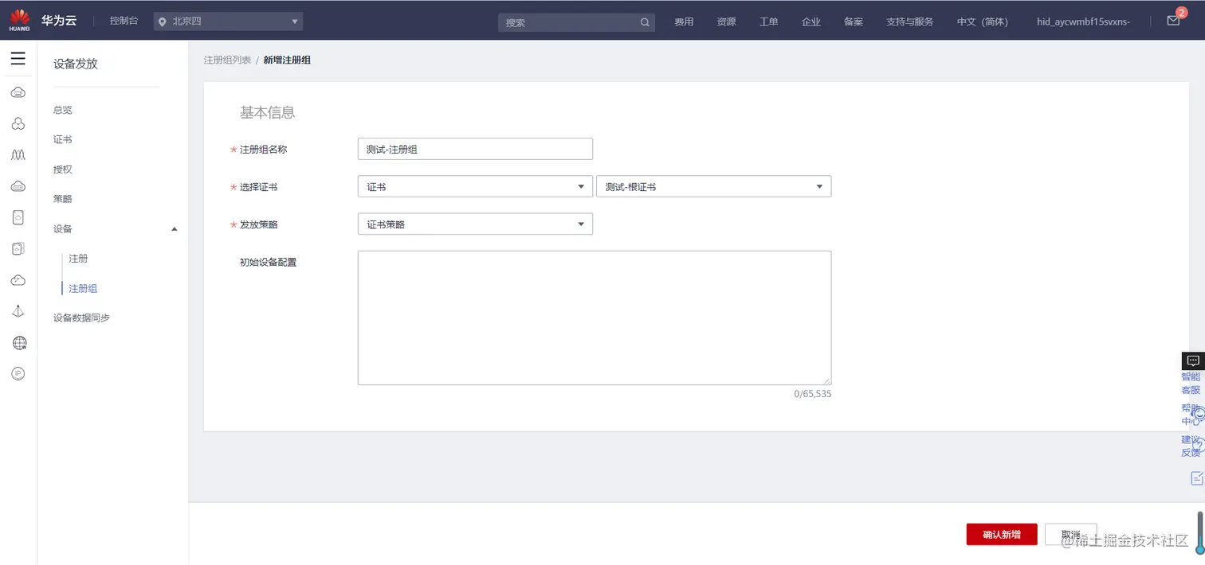This screenshot has width=1205, height=565.
Task: Go to 策略 in the sidebar
Action: (63, 199)
